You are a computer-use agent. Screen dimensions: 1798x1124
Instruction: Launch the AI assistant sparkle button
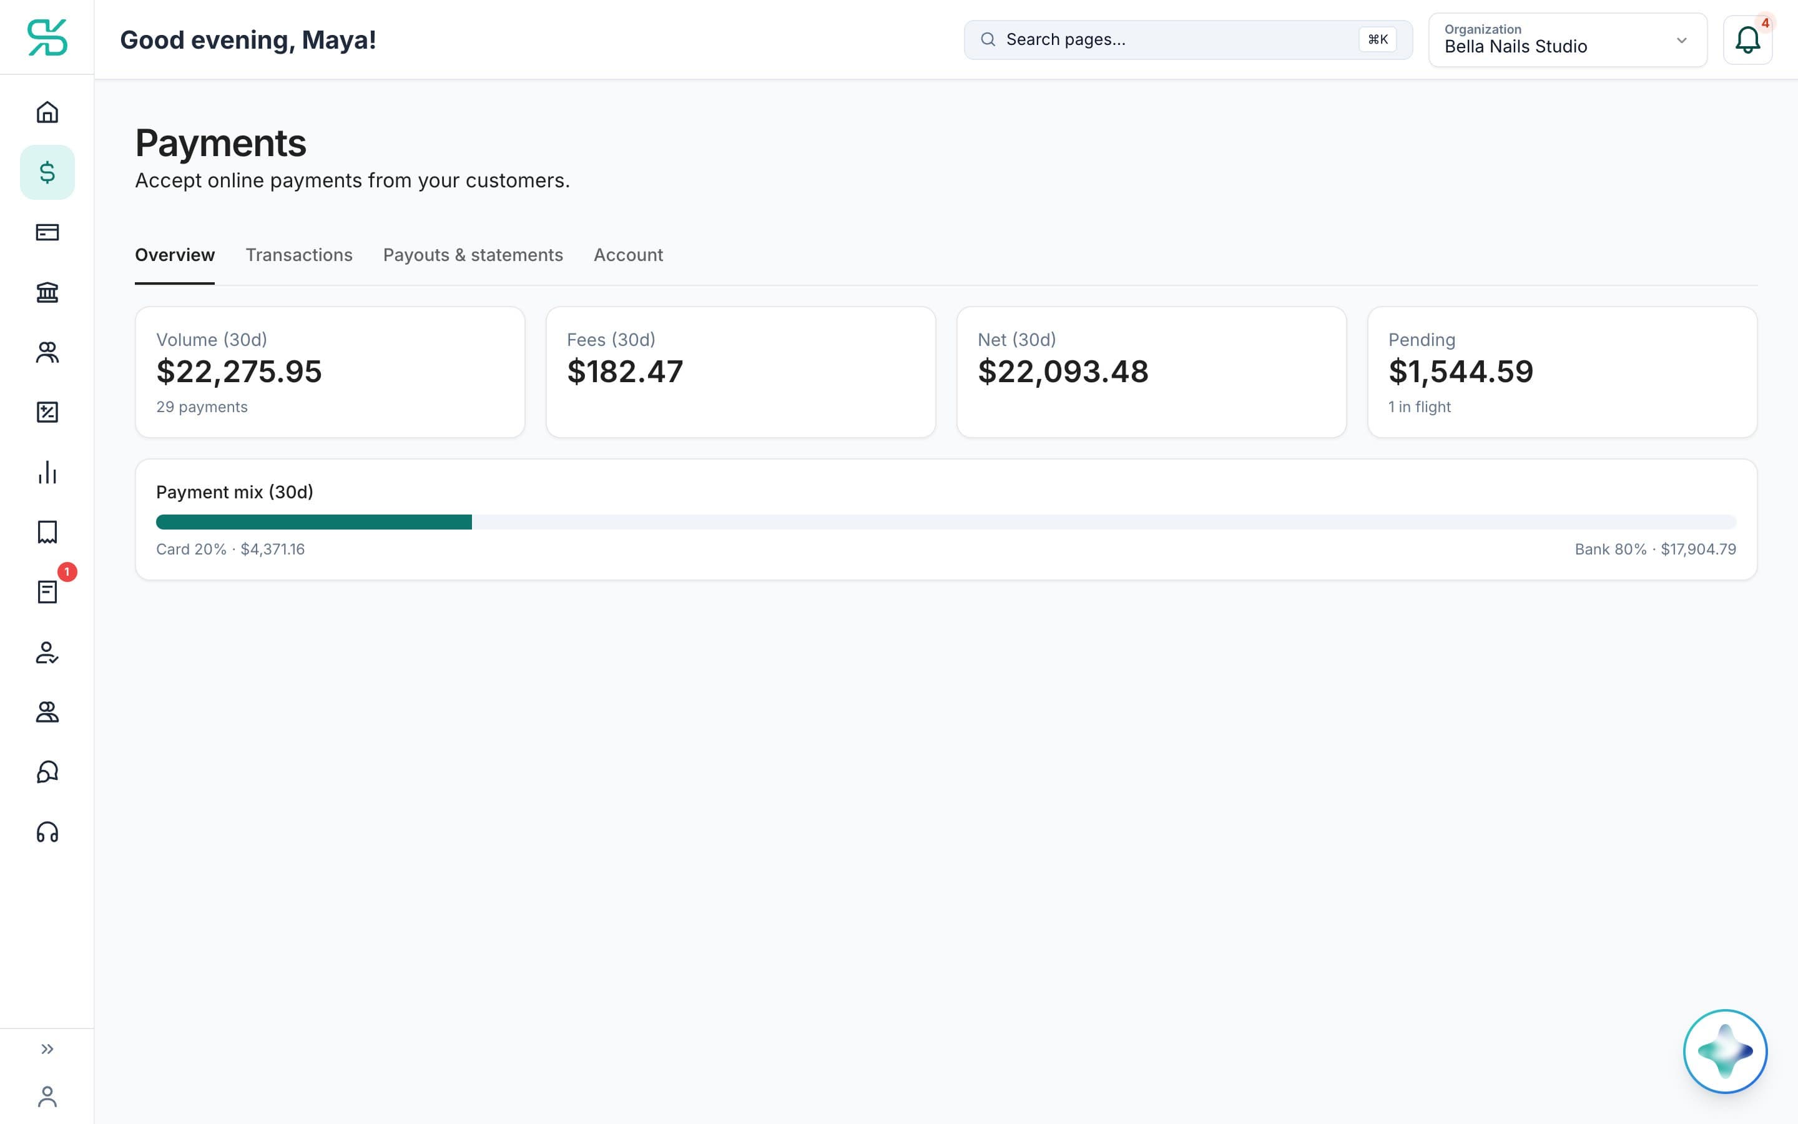click(x=1725, y=1051)
